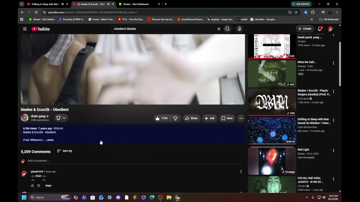Open What the Hell video thumbnail
This screenshot has height=202, width=360.
coord(272,74)
